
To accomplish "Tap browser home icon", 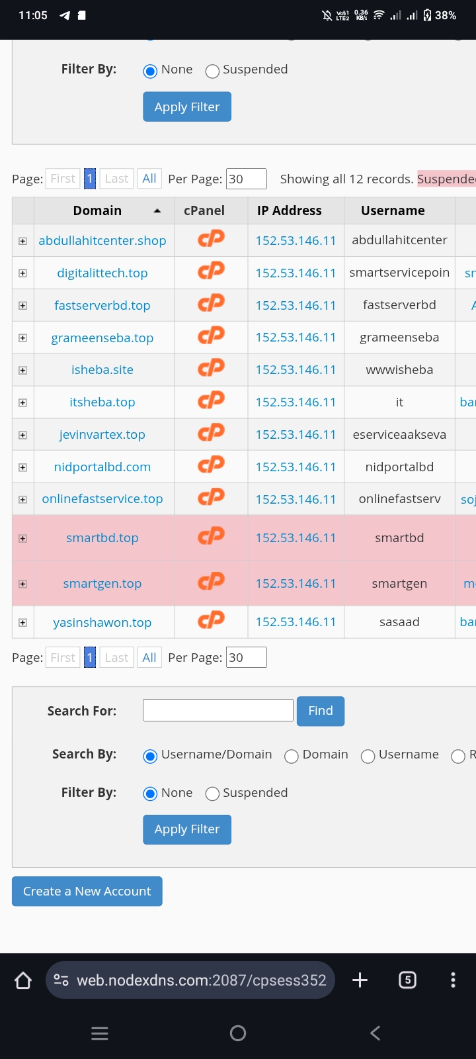I will (23, 980).
